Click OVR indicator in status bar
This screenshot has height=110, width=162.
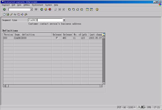tap(149, 107)
